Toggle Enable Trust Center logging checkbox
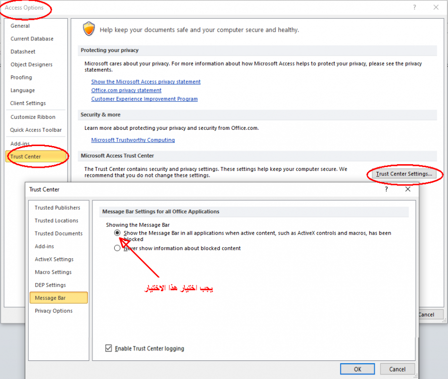The image size is (448, 379). pos(109,348)
